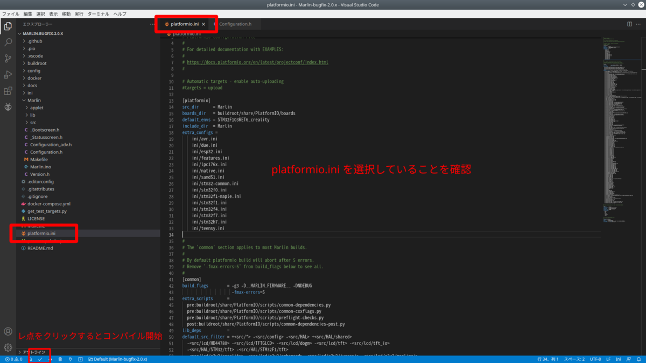Open the ターミナル menu
646x363 pixels.
(98, 14)
